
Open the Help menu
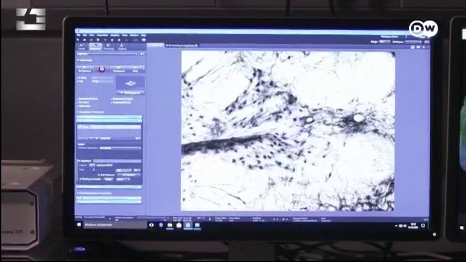(143, 35)
